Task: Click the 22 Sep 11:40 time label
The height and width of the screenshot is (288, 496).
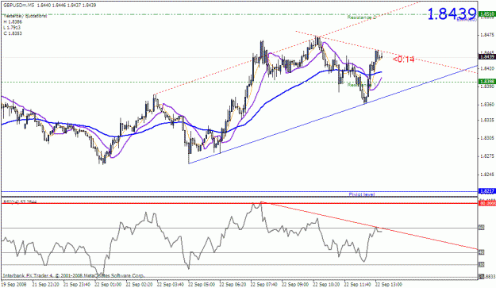Action: click(357, 284)
